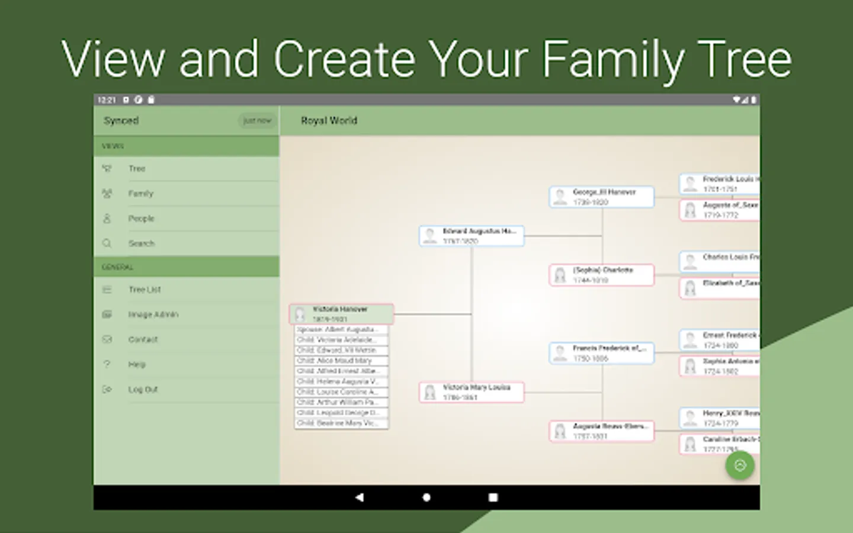The height and width of the screenshot is (533, 853).
Task: Click the Royal World tree title
Action: [x=329, y=120]
